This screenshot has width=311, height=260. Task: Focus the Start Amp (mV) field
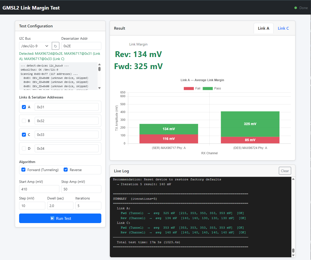pos(39,189)
